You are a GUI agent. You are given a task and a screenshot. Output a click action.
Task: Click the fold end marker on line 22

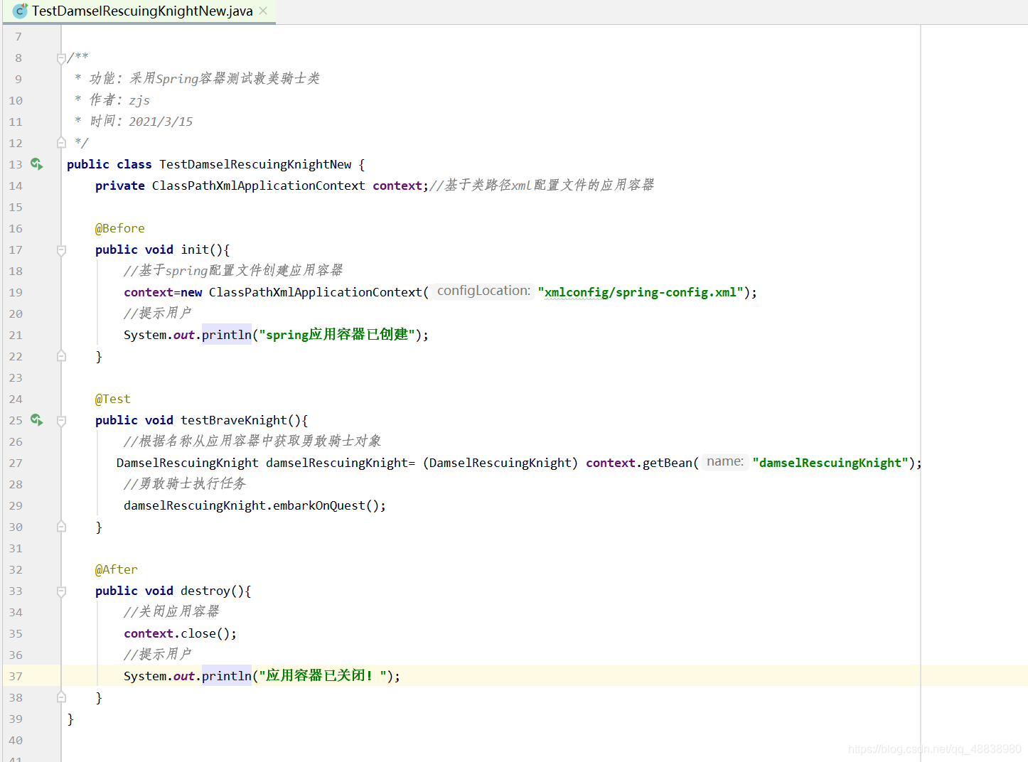point(61,356)
